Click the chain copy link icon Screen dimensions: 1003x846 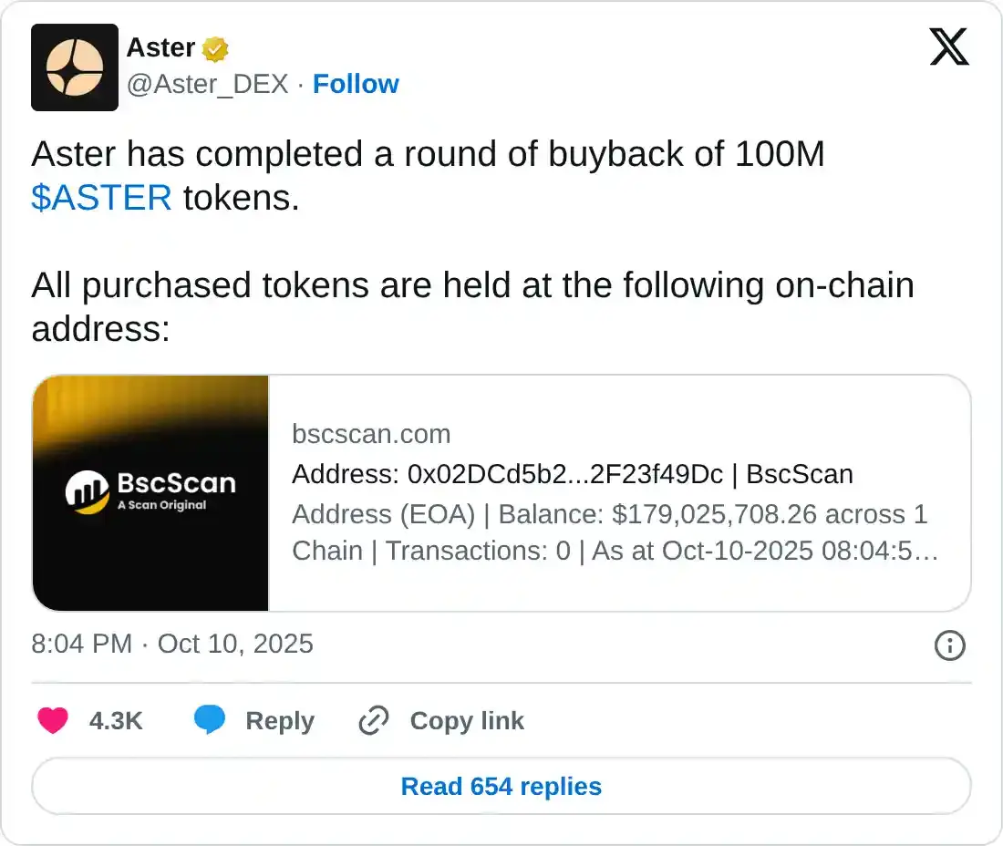tap(374, 720)
